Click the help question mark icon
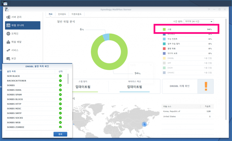 (x=209, y=9)
